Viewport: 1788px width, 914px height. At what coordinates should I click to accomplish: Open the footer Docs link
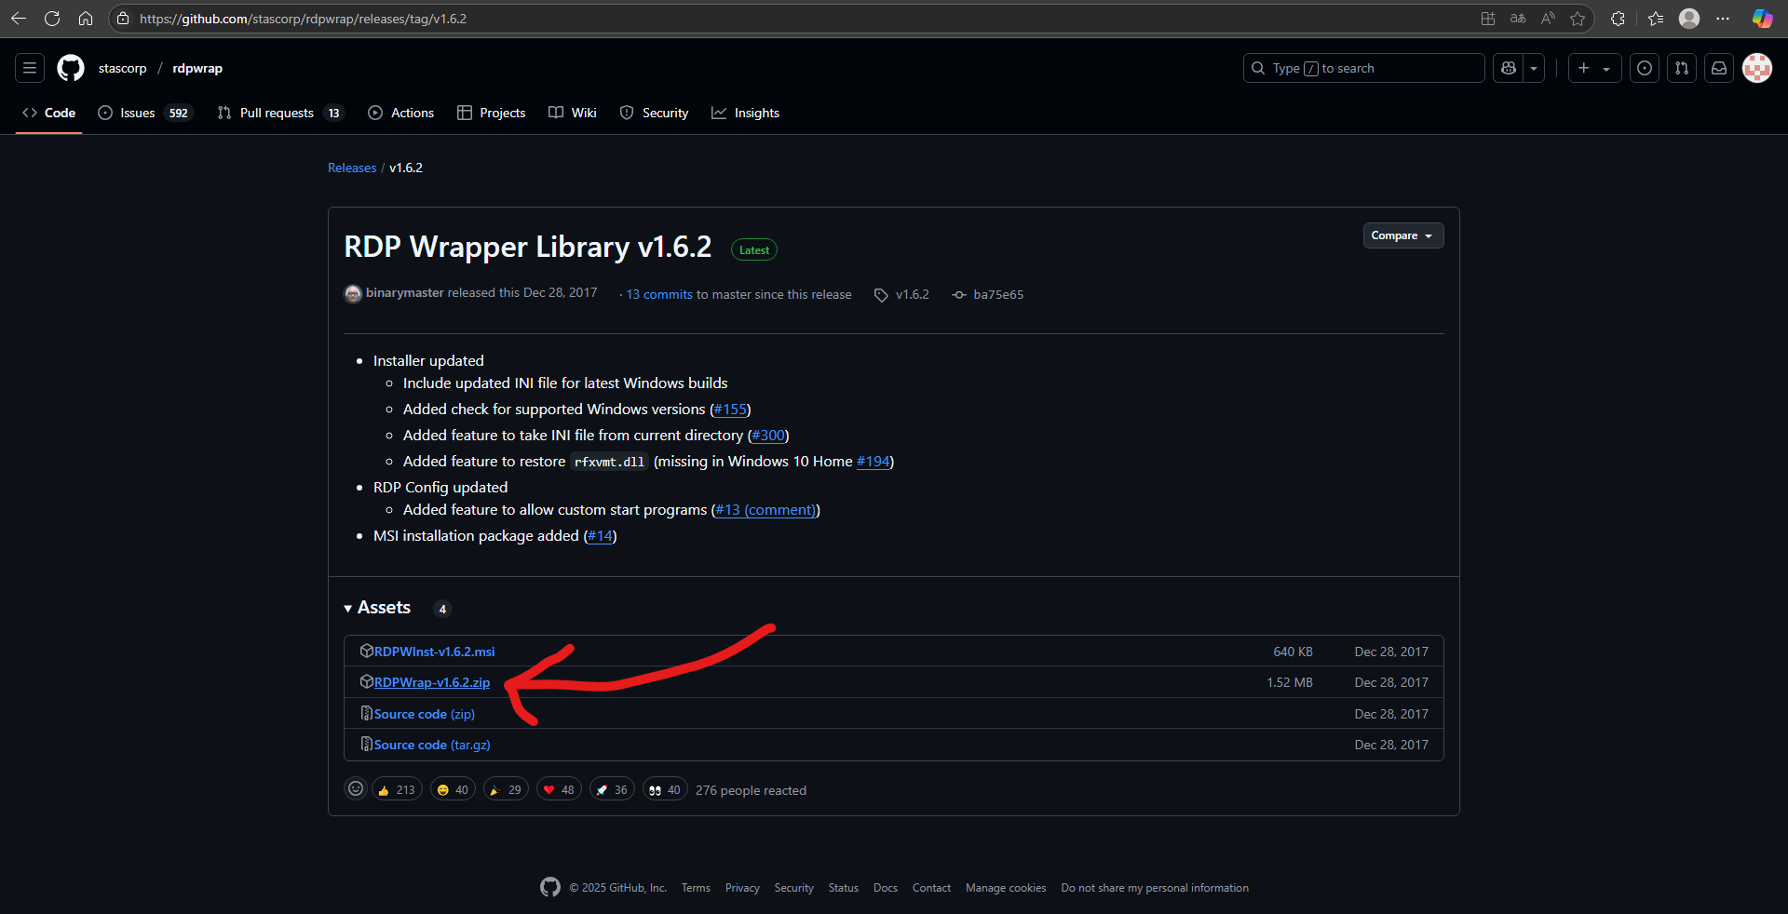(886, 888)
